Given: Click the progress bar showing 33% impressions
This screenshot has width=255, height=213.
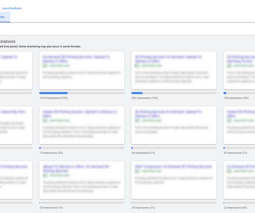Looking at the screenshot, I should [x=82, y=93].
